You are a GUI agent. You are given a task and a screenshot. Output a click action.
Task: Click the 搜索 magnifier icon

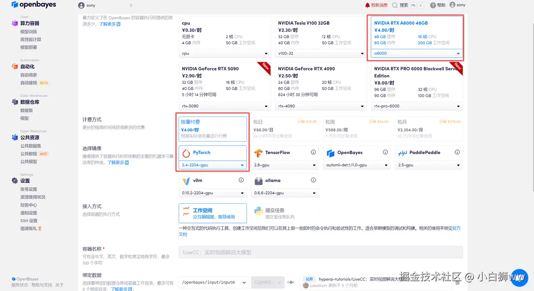pyautogui.click(x=395, y=5)
